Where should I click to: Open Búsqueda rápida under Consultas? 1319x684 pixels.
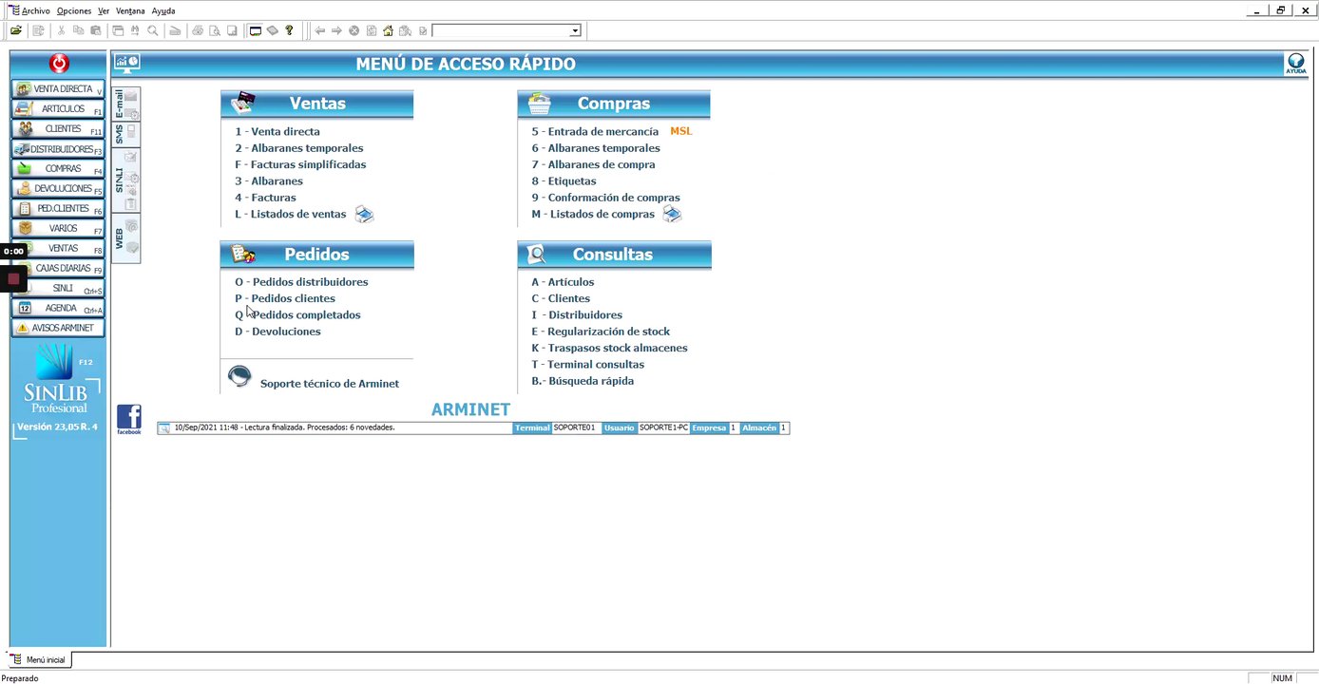pyautogui.click(x=583, y=381)
